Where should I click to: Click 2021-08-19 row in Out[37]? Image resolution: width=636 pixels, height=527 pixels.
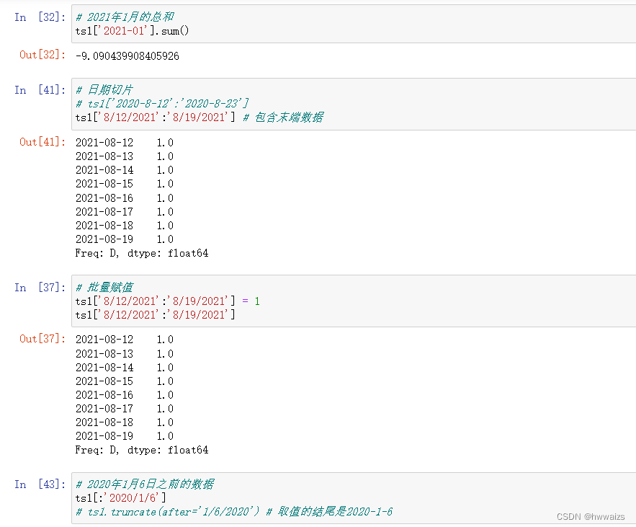[125, 436]
